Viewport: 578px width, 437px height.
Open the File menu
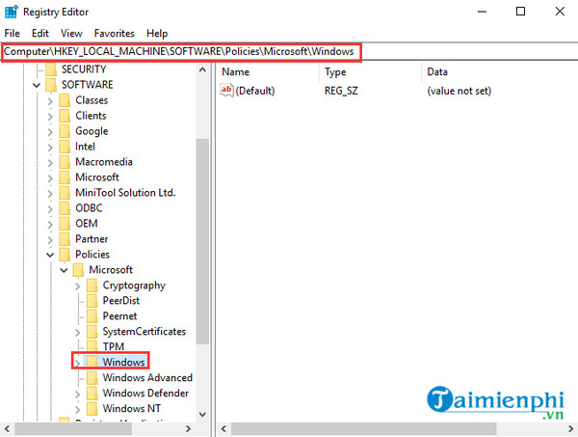(x=12, y=33)
